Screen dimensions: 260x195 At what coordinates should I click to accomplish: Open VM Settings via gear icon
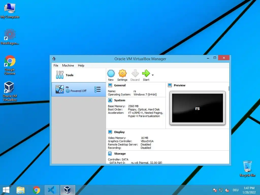[x=122, y=73]
